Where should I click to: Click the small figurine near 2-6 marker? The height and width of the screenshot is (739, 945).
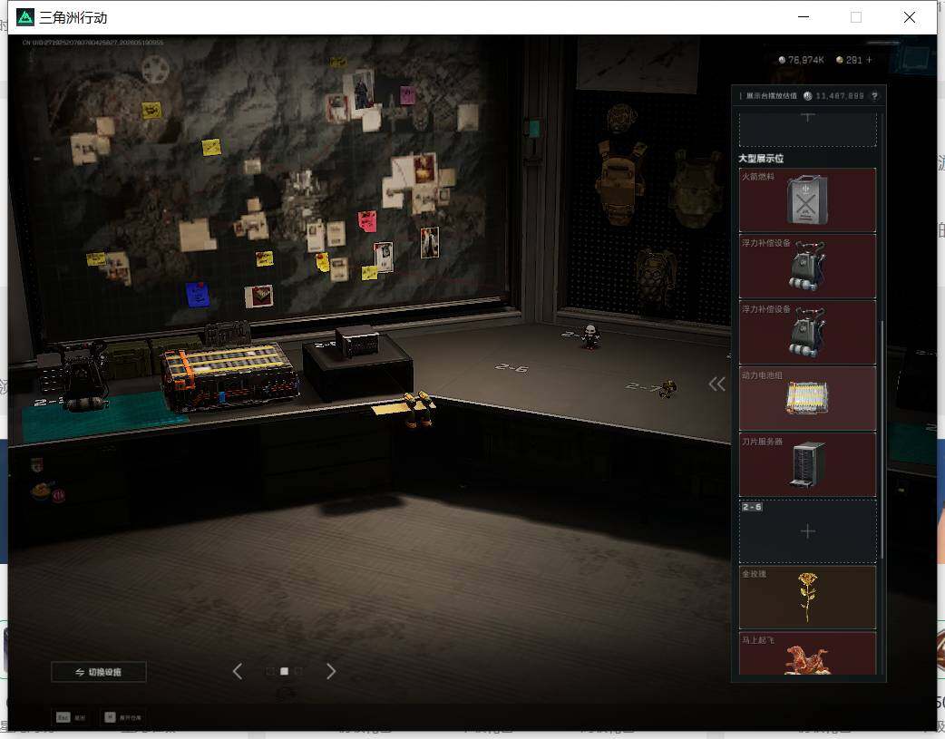590,336
